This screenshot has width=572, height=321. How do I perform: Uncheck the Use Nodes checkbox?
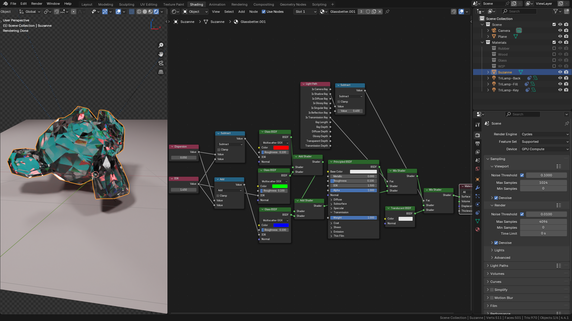coord(264,12)
